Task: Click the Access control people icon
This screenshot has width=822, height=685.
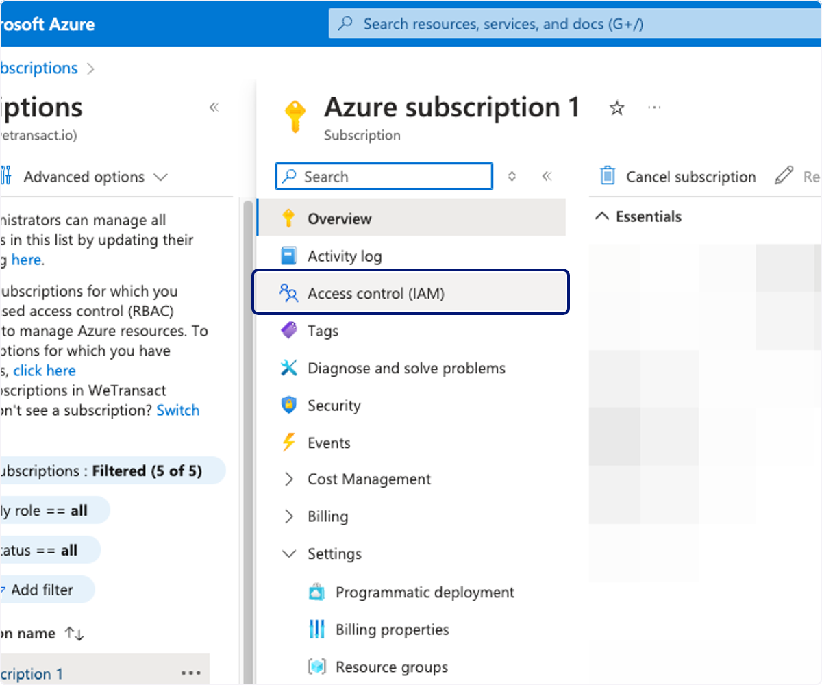Action: pyautogui.click(x=289, y=293)
